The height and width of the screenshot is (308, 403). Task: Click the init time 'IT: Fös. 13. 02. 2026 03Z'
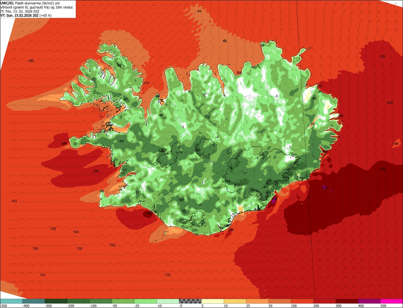(20, 11)
